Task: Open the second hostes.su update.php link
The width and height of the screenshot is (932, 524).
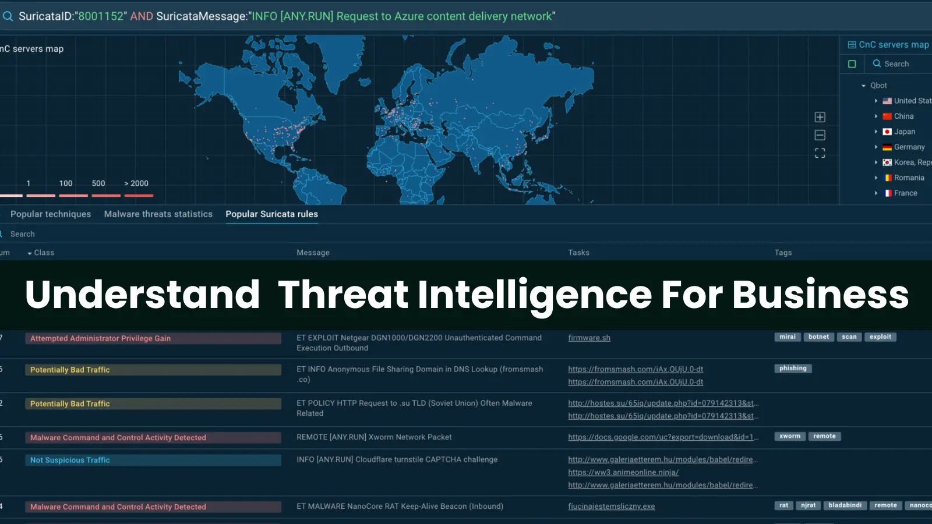Action: coord(663,416)
